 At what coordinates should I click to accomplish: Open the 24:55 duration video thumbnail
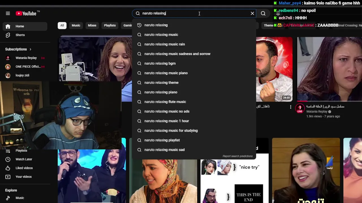coord(274,69)
